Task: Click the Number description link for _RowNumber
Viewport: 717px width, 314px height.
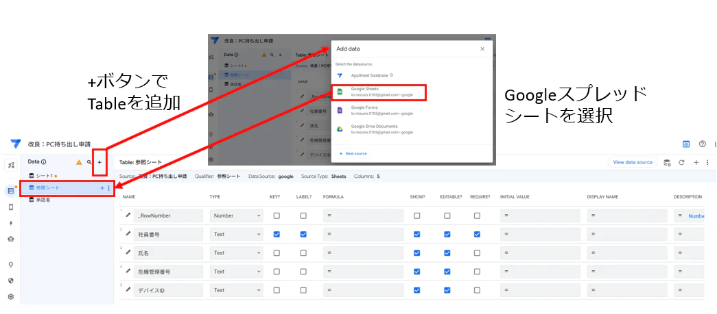Action: [696, 216]
